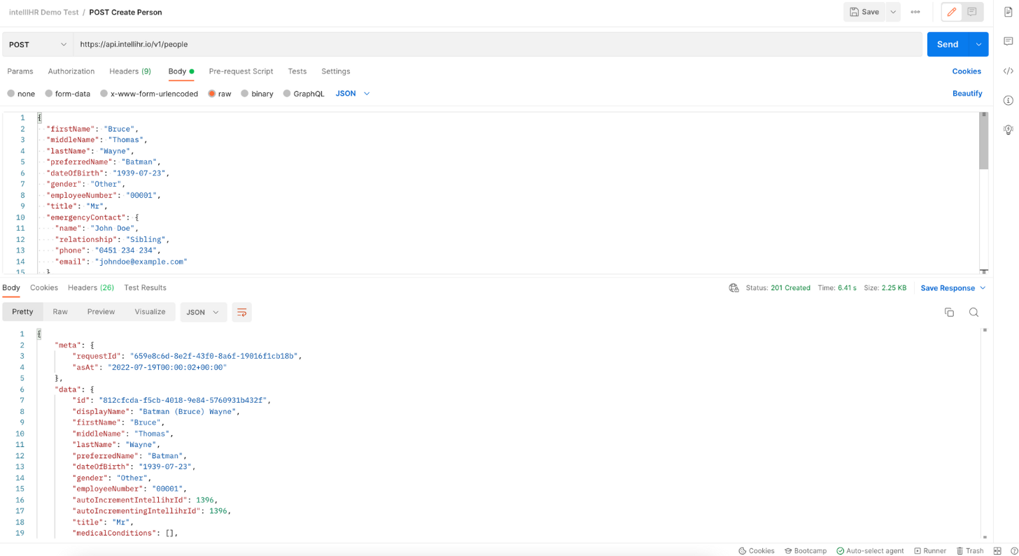Click the Beautify link
Viewport: 1019px width, 556px height.
point(967,94)
